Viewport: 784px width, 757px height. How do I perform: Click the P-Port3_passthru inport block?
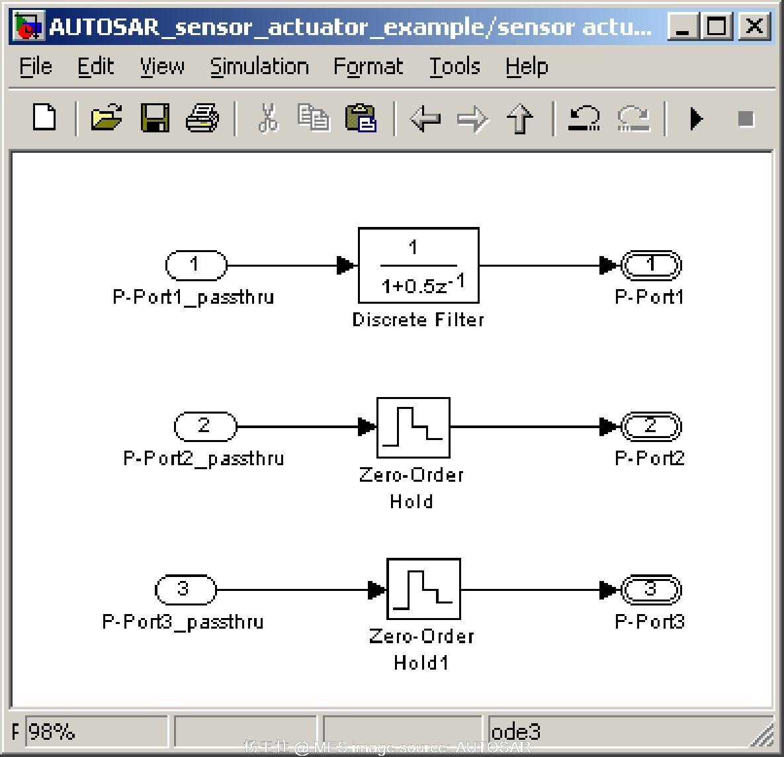tap(185, 589)
